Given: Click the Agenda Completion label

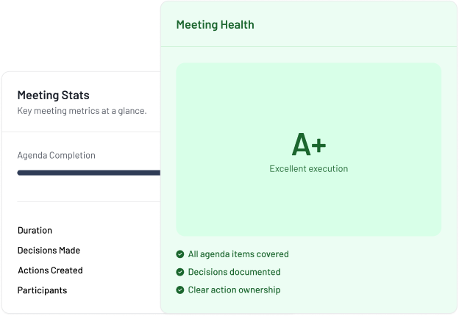Looking at the screenshot, I should [x=56, y=155].
